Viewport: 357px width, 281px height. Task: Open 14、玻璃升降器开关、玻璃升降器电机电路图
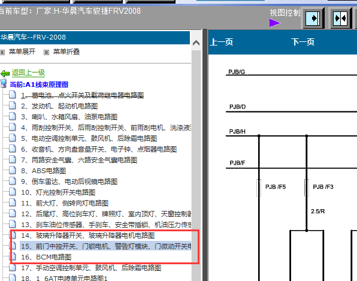(x=88, y=235)
